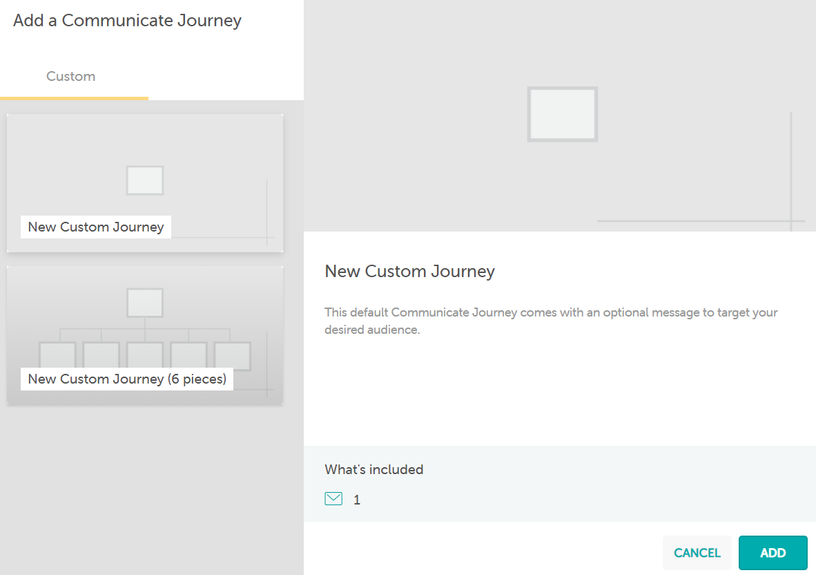Click the What's included section header
816x575 pixels.
373,469
